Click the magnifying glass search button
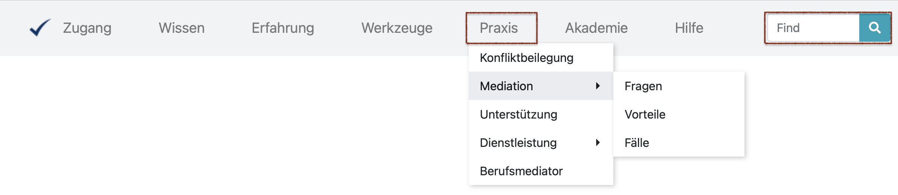 click(x=875, y=28)
